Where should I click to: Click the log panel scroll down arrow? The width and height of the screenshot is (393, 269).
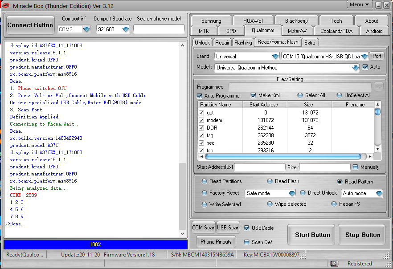(183, 234)
